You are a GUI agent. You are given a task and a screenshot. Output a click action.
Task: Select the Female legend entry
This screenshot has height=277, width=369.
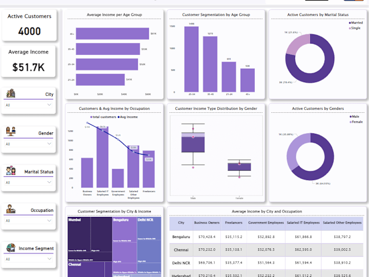coord(356,122)
